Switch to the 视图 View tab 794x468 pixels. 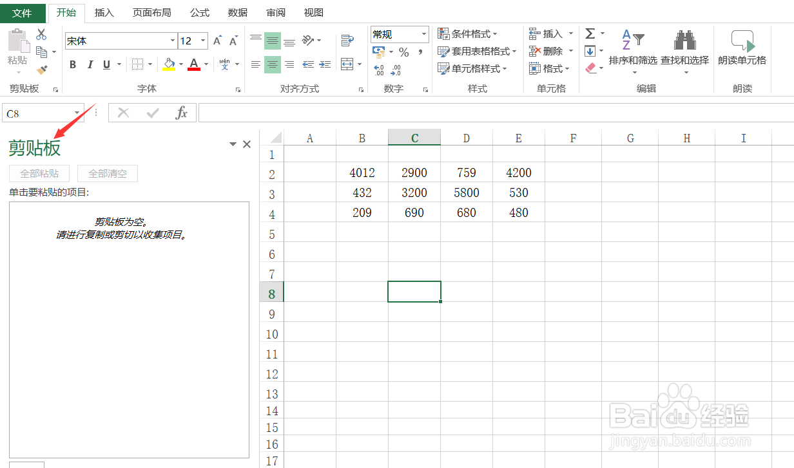coord(313,13)
